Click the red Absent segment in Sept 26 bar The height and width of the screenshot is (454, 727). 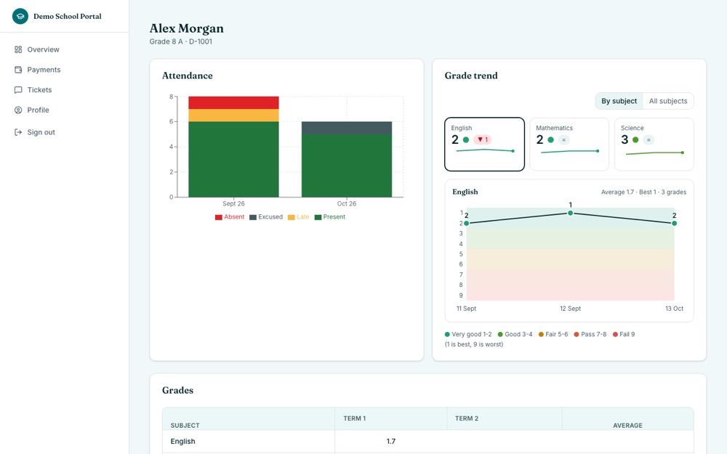[233, 103]
